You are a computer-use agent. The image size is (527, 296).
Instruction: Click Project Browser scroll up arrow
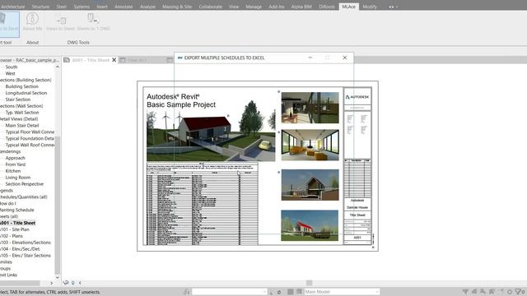click(58, 67)
